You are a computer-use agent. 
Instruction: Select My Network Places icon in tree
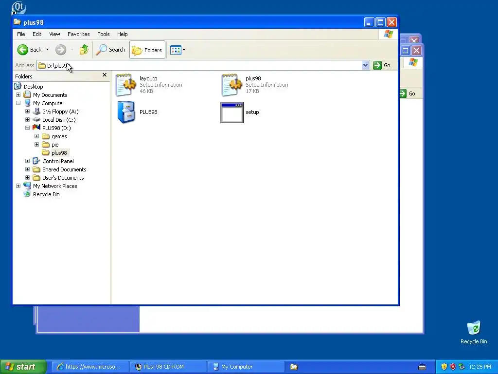coord(27,186)
